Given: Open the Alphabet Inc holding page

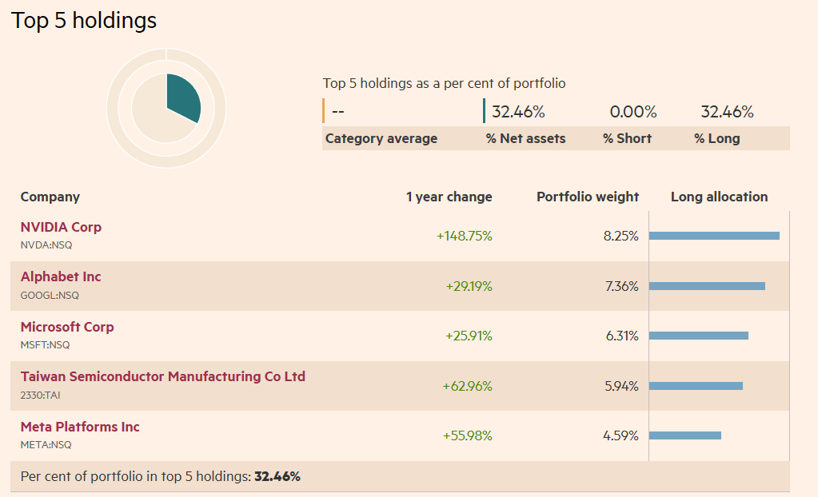Looking at the screenshot, I should click(61, 276).
